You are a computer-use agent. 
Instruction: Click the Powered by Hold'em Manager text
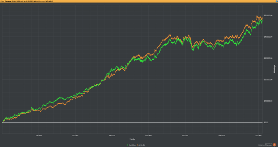[x=265, y=144]
